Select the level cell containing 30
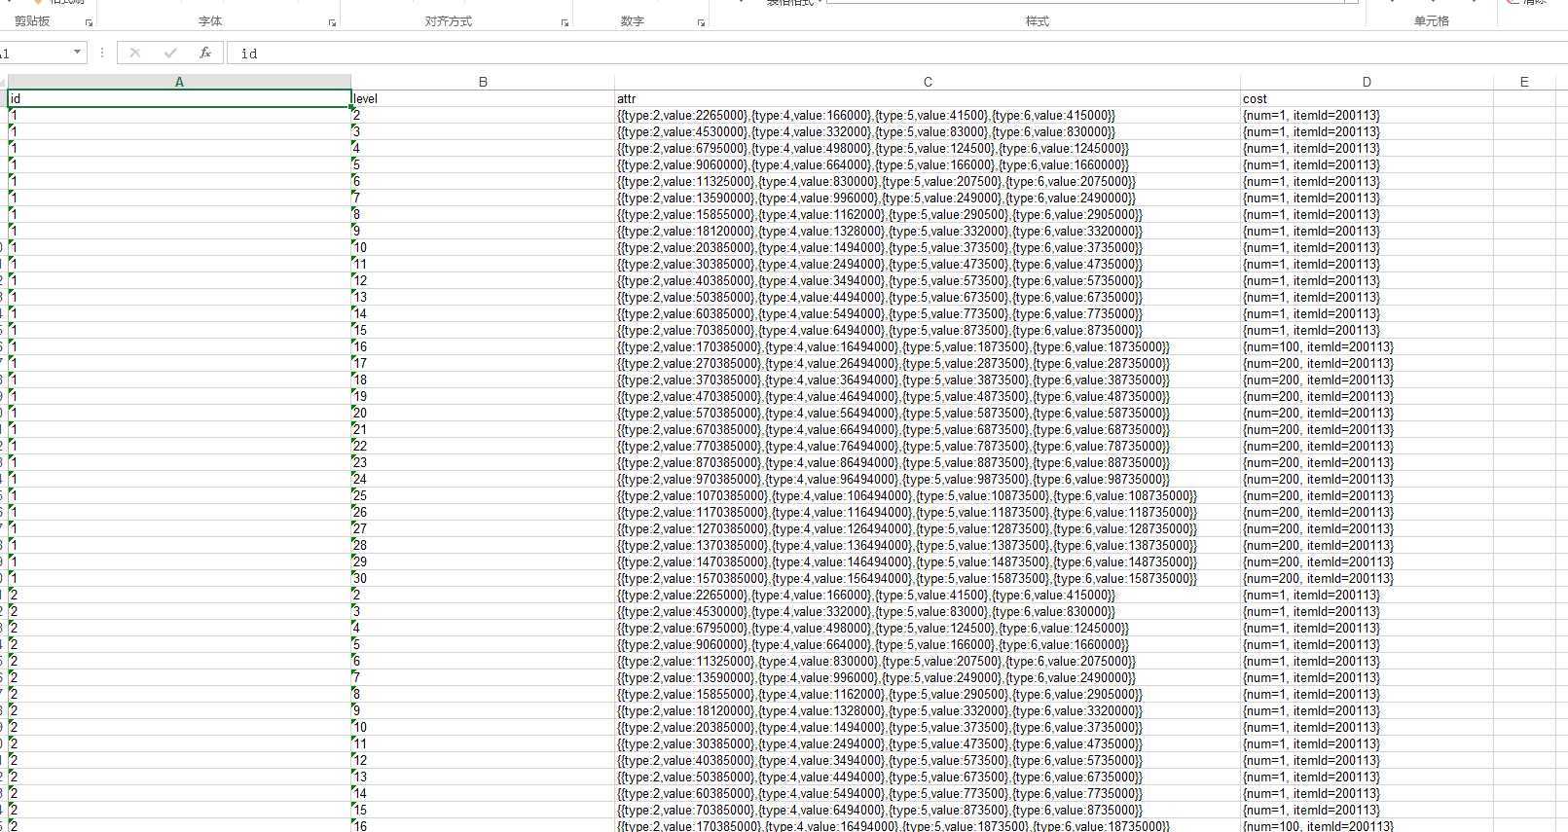Image resolution: width=1568 pixels, height=832 pixels. (483, 578)
